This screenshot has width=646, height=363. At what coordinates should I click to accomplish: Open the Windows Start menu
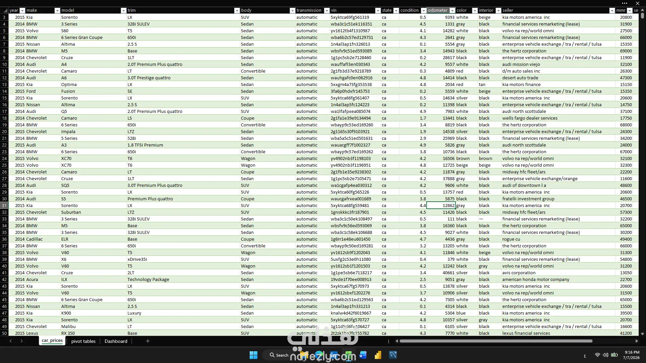pyautogui.click(x=253, y=355)
